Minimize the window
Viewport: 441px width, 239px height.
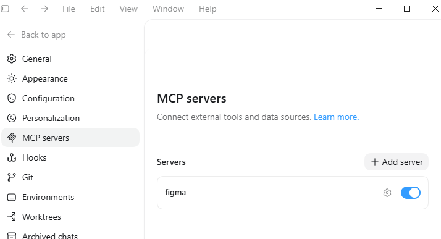click(x=379, y=9)
